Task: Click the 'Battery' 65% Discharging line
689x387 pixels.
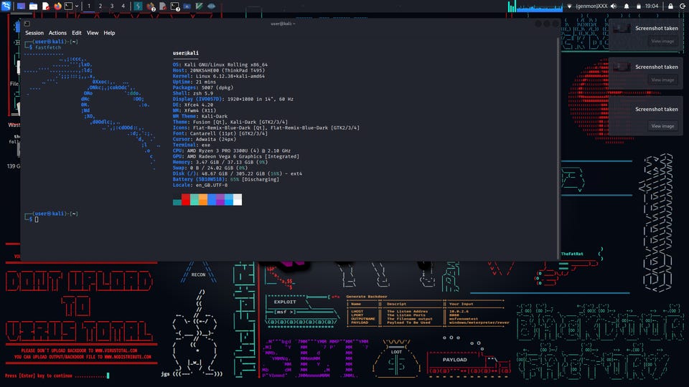Action: click(x=226, y=179)
